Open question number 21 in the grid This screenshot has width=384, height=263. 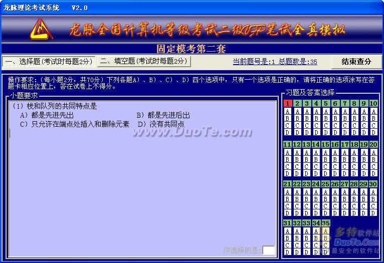[x=288, y=184]
